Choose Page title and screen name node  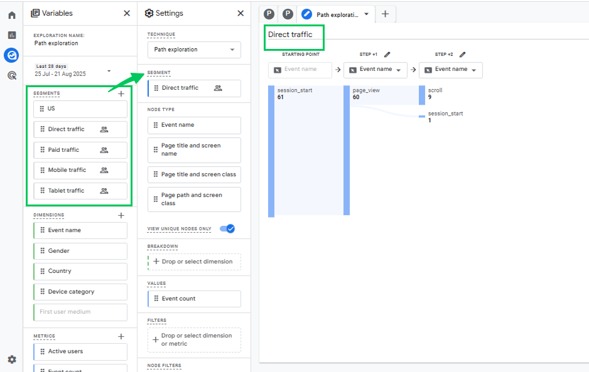click(x=194, y=150)
